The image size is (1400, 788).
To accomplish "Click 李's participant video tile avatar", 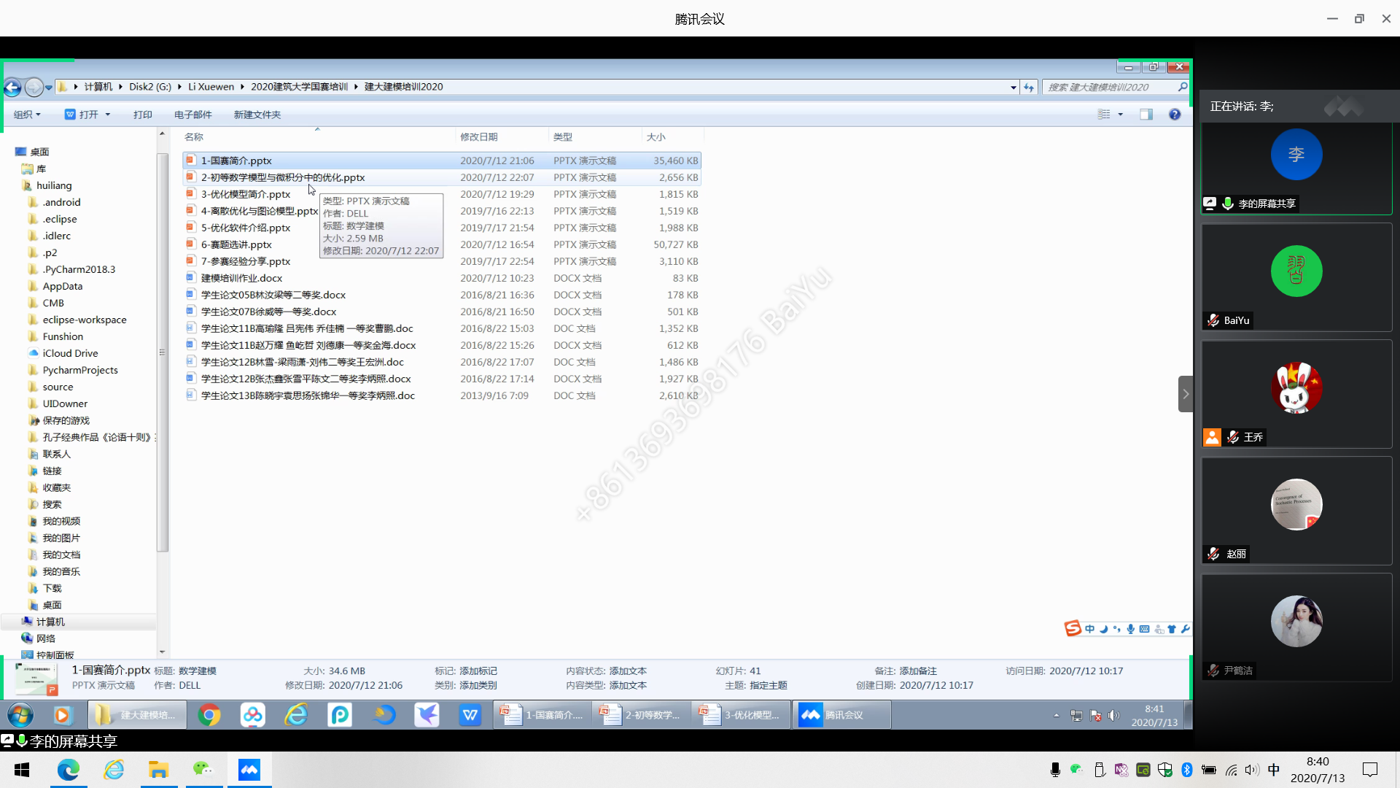I will point(1296,155).
